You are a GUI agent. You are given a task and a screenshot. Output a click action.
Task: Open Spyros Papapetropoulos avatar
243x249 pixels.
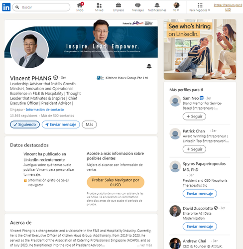175,166
